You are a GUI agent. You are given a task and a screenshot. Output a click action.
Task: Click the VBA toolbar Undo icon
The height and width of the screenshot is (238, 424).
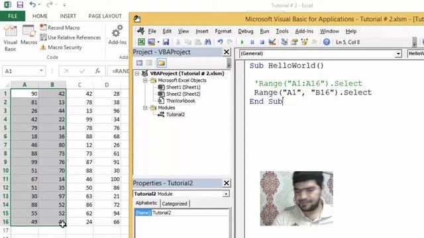point(220,42)
